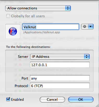Click the Valknut application icon well
The height and width of the screenshot is (107, 99).
(13, 31)
